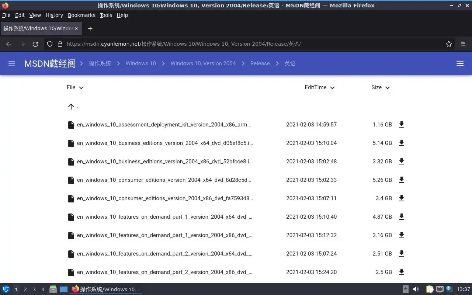
Task: Open the Firefox application menu
Action: pos(463,44)
